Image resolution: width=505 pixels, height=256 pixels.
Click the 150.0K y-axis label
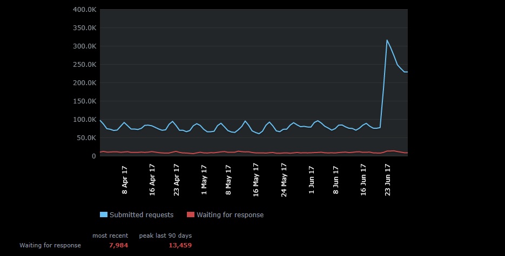click(x=84, y=101)
